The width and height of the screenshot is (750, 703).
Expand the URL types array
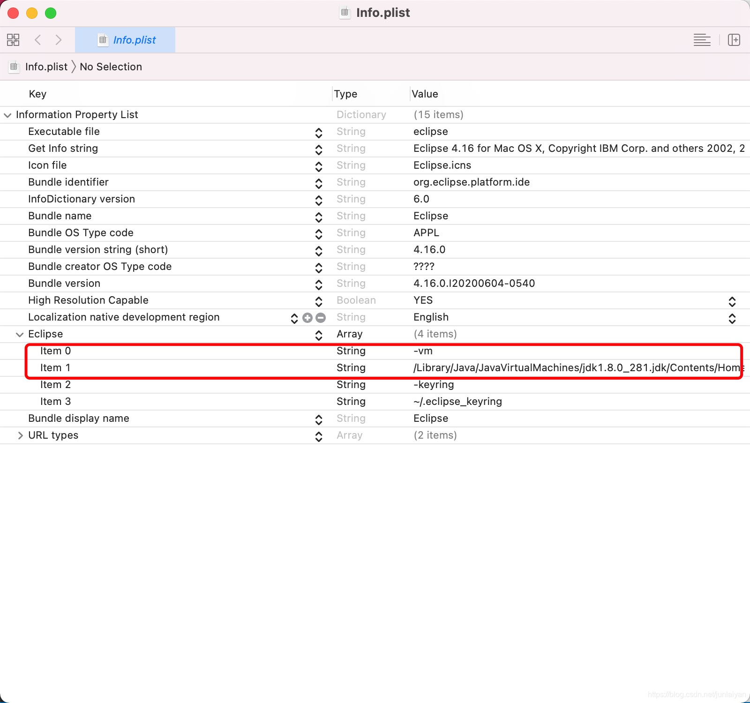tap(20, 435)
